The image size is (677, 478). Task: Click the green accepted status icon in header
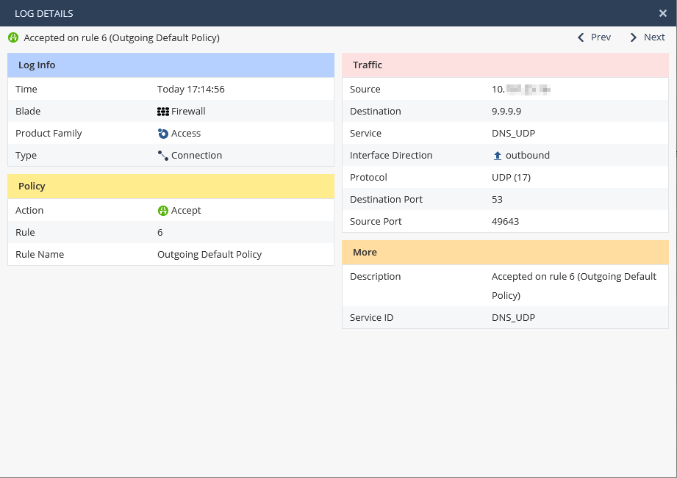tap(13, 37)
